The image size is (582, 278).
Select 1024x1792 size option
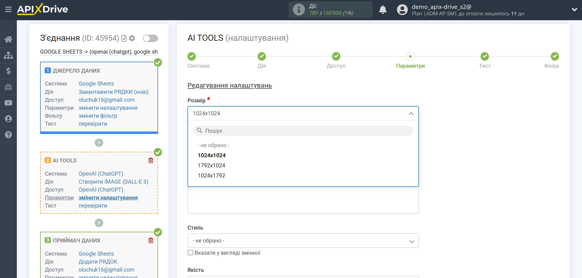click(211, 176)
